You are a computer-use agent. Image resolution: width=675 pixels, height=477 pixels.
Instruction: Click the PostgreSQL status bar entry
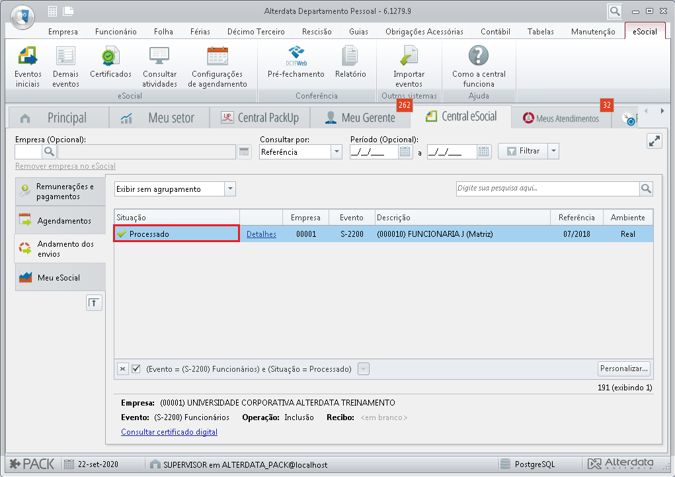(528, 464)
